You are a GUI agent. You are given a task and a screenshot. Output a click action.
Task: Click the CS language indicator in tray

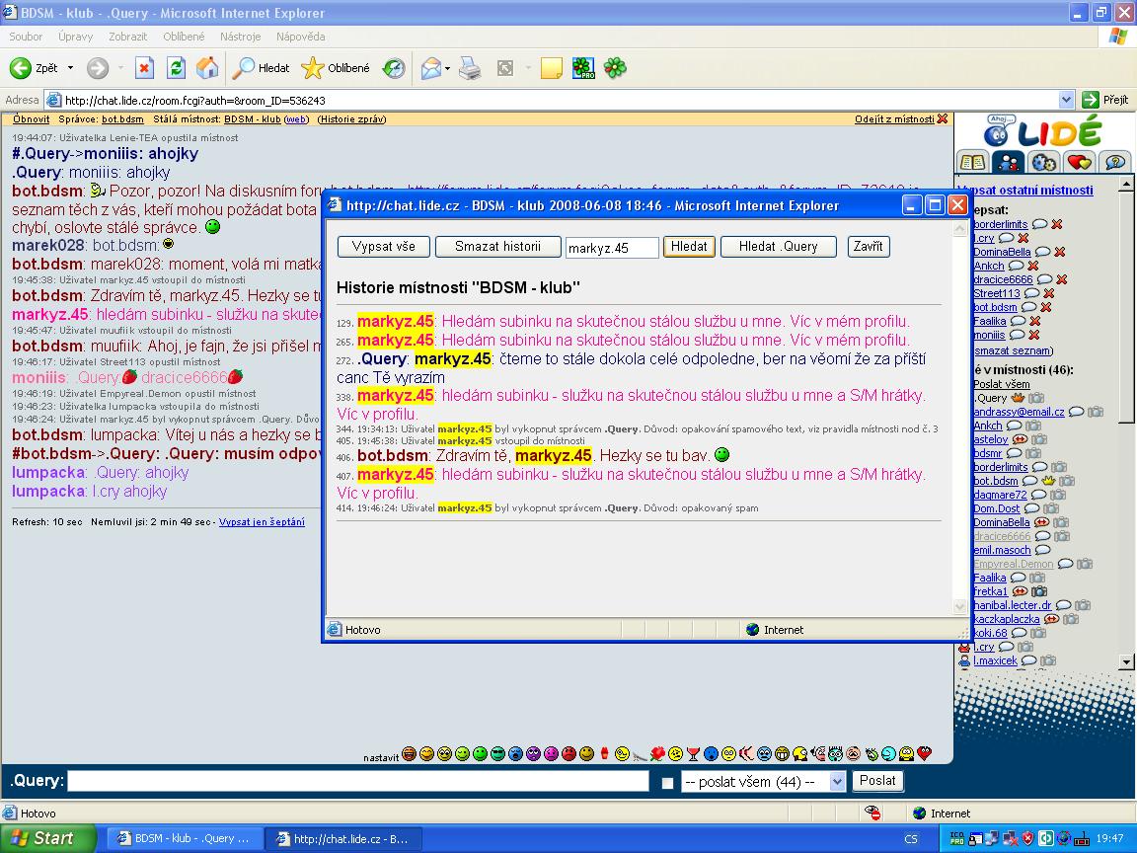[911, 839]
